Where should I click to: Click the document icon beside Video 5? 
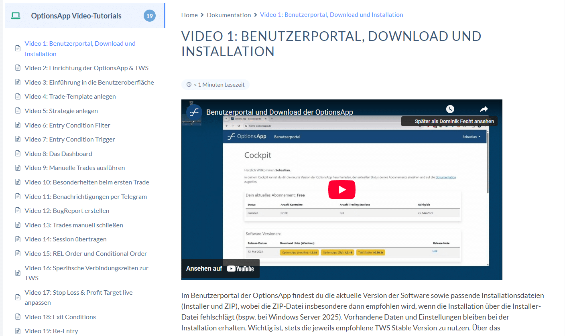(x=18, y=111)
